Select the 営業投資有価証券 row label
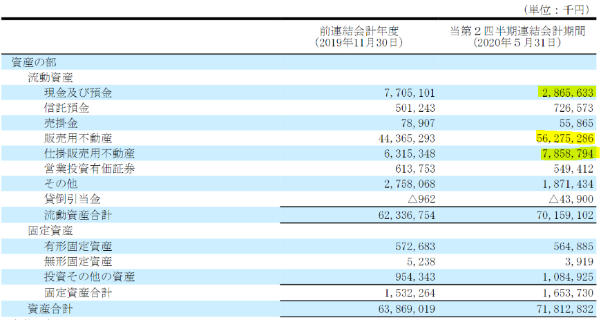This screenshot has height=320, width=601. [x=89, y=169]
